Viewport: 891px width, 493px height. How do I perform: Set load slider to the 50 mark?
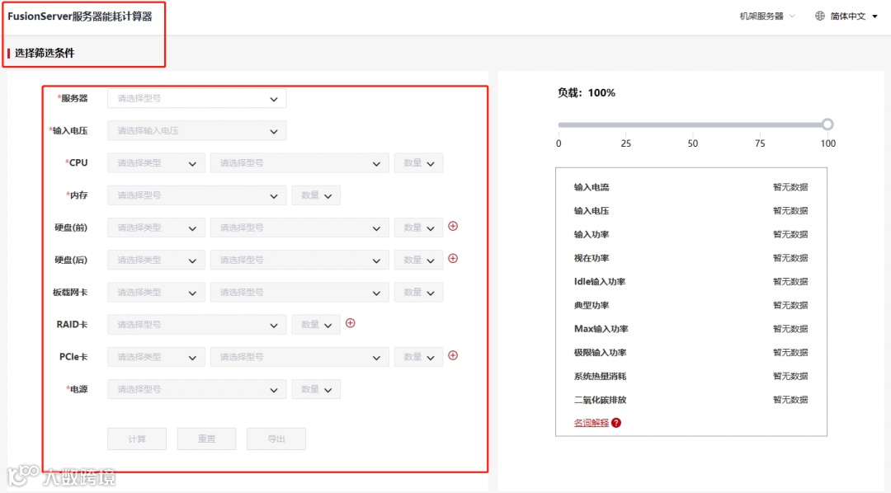click(x=693, y=124)
